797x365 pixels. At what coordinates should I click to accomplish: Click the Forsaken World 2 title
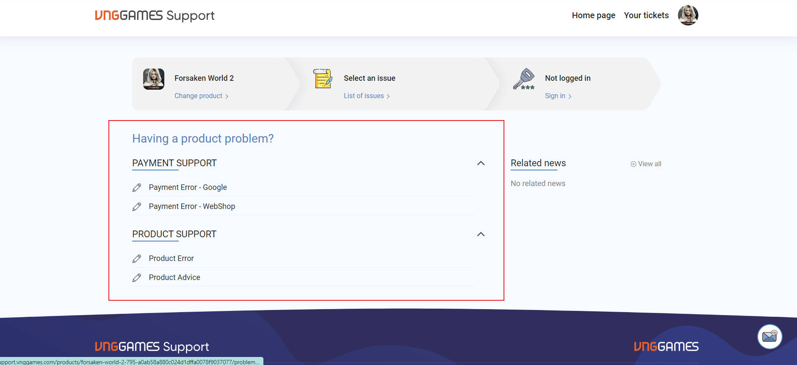204,78
